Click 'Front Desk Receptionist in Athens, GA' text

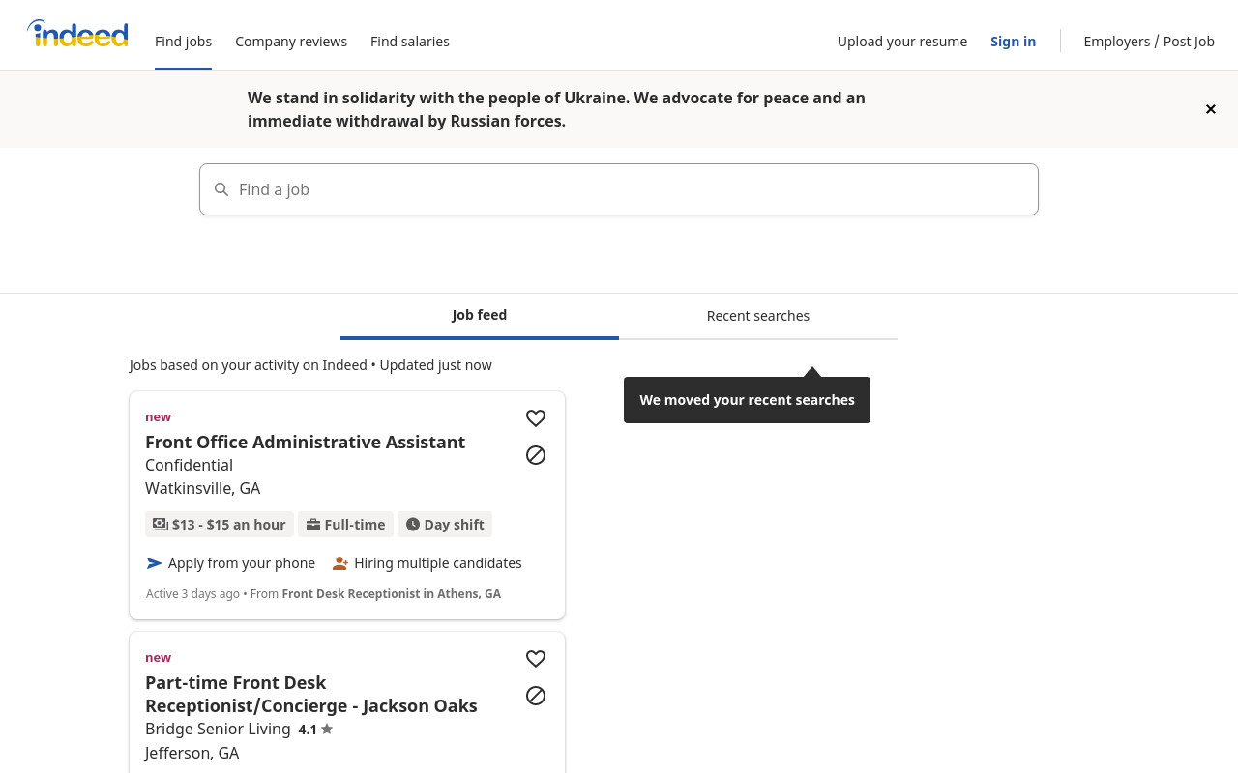(392, 593)
